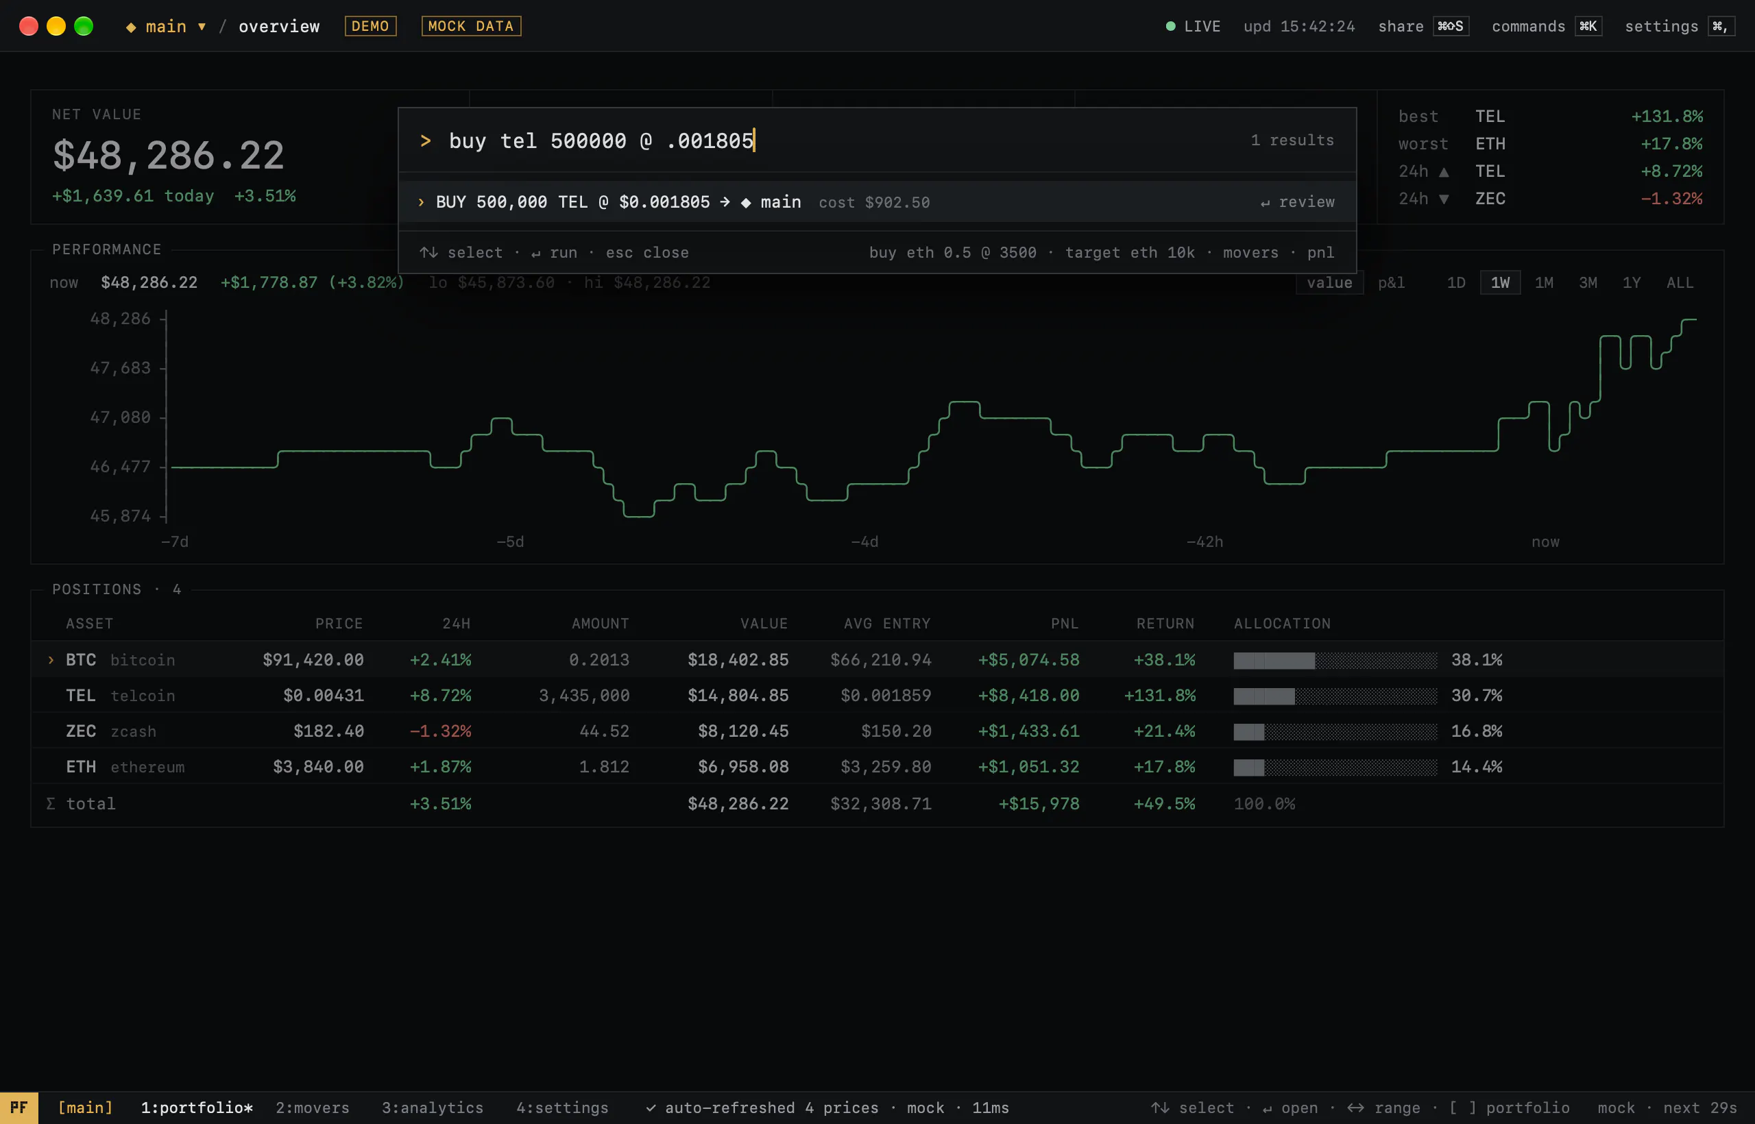Screen dimensions: 1755x1124
Task: Click the 24h down triangle icon
Action: click(x=1443, y=199)
